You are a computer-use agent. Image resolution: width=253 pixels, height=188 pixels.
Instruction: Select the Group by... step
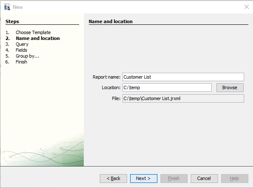tap(27, 56)
